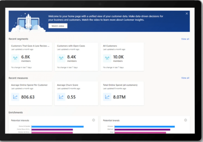Select the 10.0K members value
The width and height of the screenshot is (203, 142).
pos(118,57)
